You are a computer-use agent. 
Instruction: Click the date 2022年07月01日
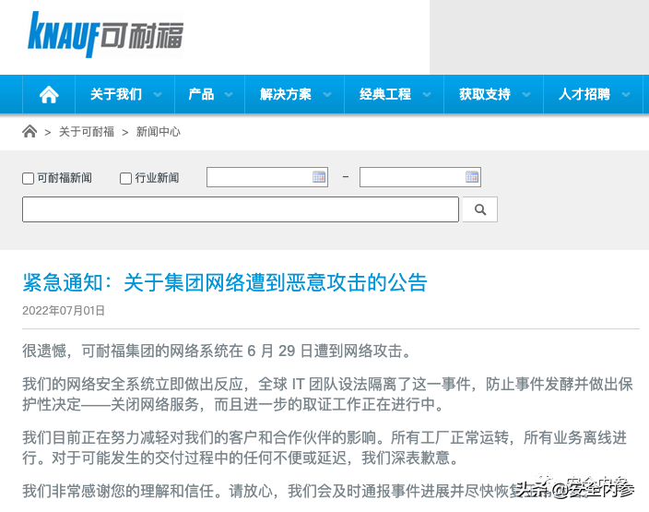click(64, 311)
